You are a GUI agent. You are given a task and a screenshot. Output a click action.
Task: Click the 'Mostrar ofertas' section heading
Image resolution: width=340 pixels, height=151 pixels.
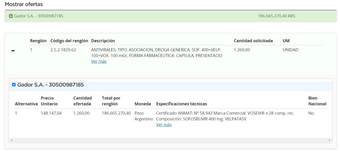pyautogui.click(x=24, y=5)
